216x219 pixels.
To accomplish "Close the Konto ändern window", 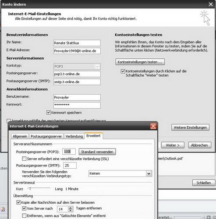I will (x=211, y=4).
